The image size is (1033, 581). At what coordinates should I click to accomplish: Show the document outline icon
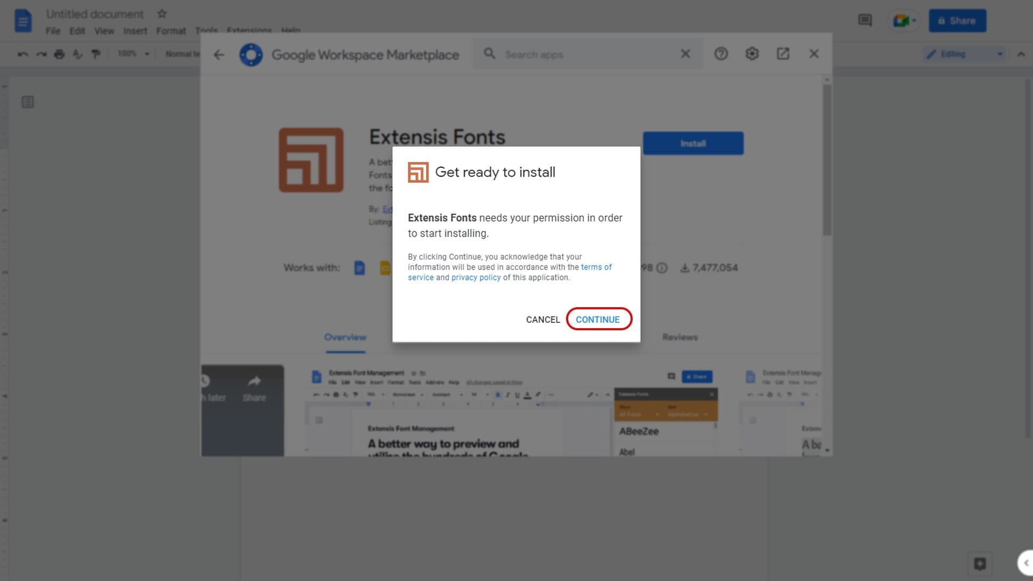27,102
